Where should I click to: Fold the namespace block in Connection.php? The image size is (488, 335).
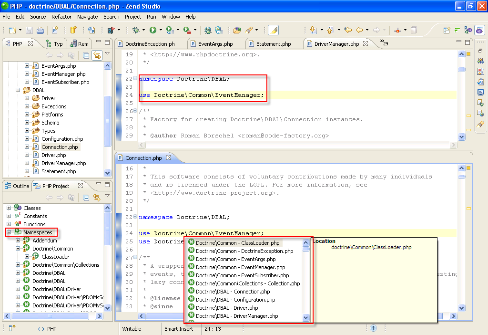pyautogui.click(x=135, y=217)
